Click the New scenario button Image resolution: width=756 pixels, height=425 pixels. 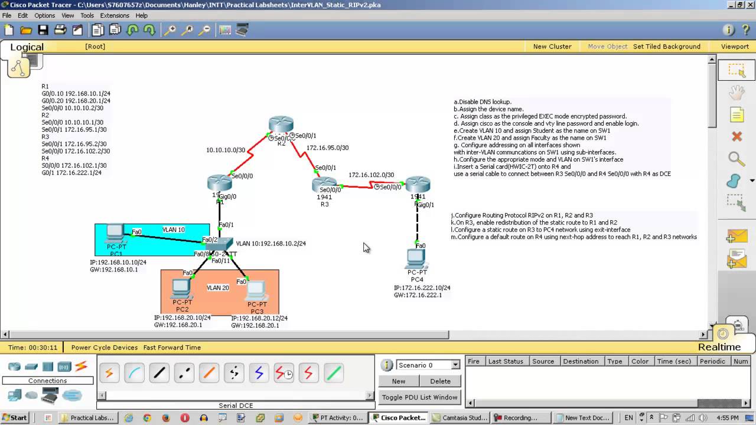click(399, 381)
